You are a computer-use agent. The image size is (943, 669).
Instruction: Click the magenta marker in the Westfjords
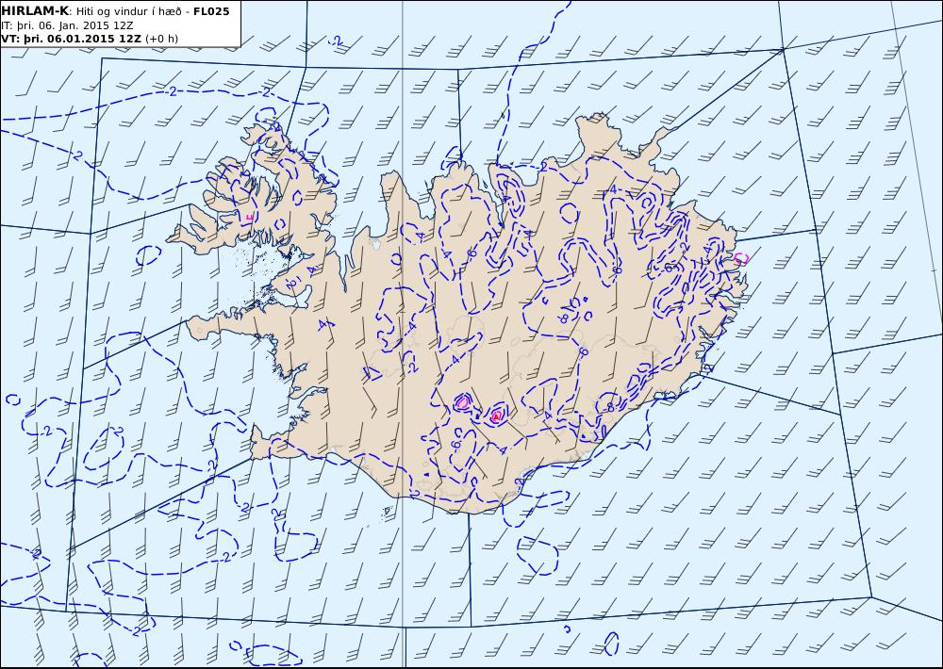[250, 218]
